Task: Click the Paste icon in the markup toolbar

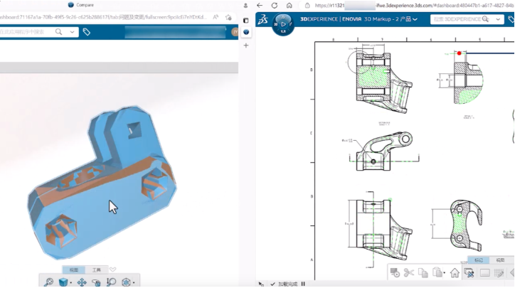Action: [437, 272]
